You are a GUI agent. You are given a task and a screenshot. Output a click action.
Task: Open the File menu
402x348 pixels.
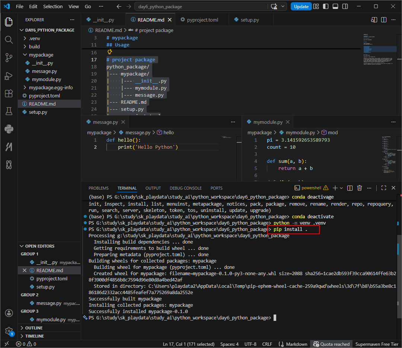click(x=19, y=6)
